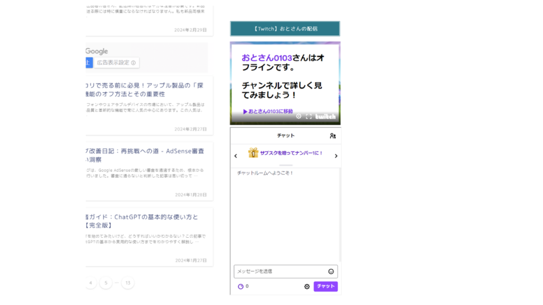Click the Google ad logo text
Image resolution: width=543 pixels, height=305 pixels.
[x=97, y=51]
